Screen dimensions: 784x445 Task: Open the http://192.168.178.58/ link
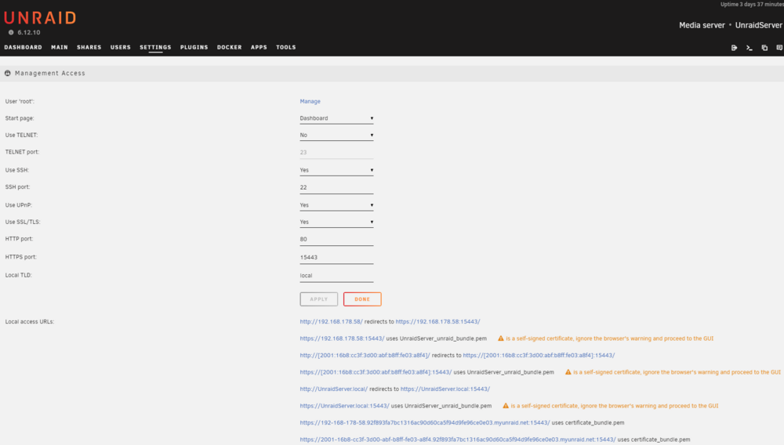(331, 322)
